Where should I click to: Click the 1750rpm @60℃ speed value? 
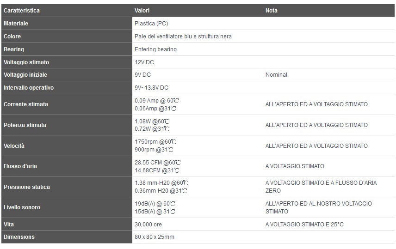pos(155,142)
